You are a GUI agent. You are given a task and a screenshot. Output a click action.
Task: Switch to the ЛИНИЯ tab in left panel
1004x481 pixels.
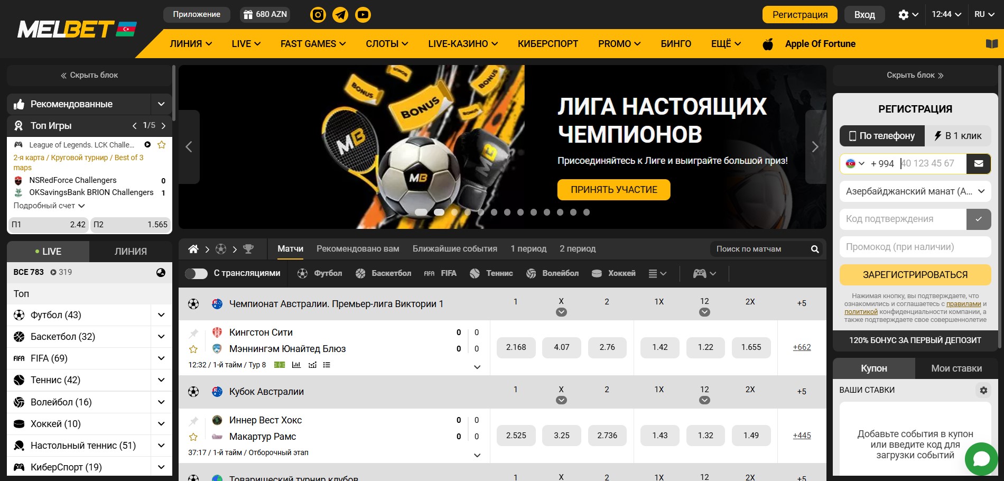[130, 251]
